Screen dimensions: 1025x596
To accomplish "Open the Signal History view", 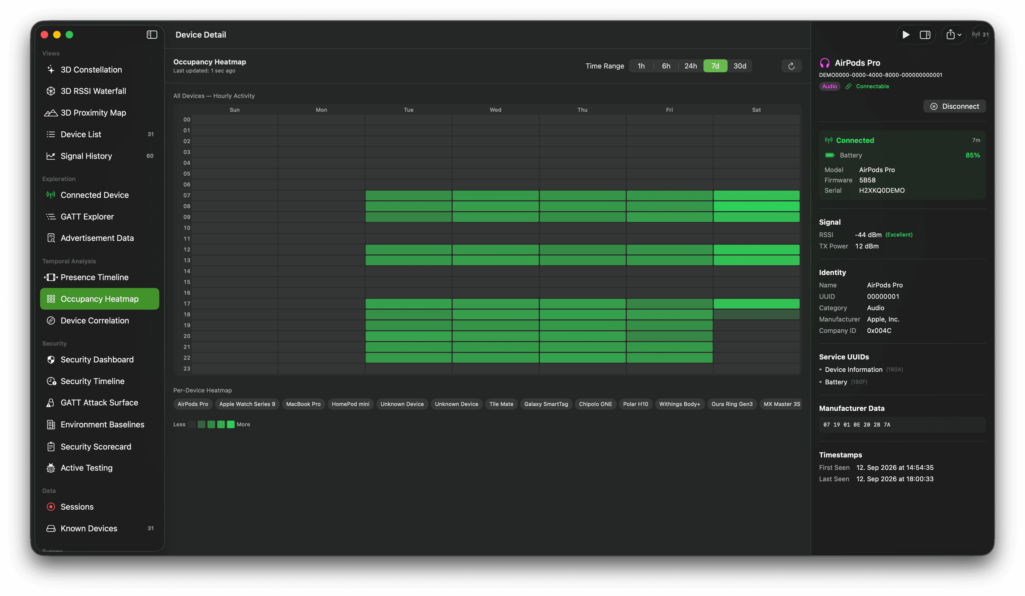I will click(x=99, y=156).
